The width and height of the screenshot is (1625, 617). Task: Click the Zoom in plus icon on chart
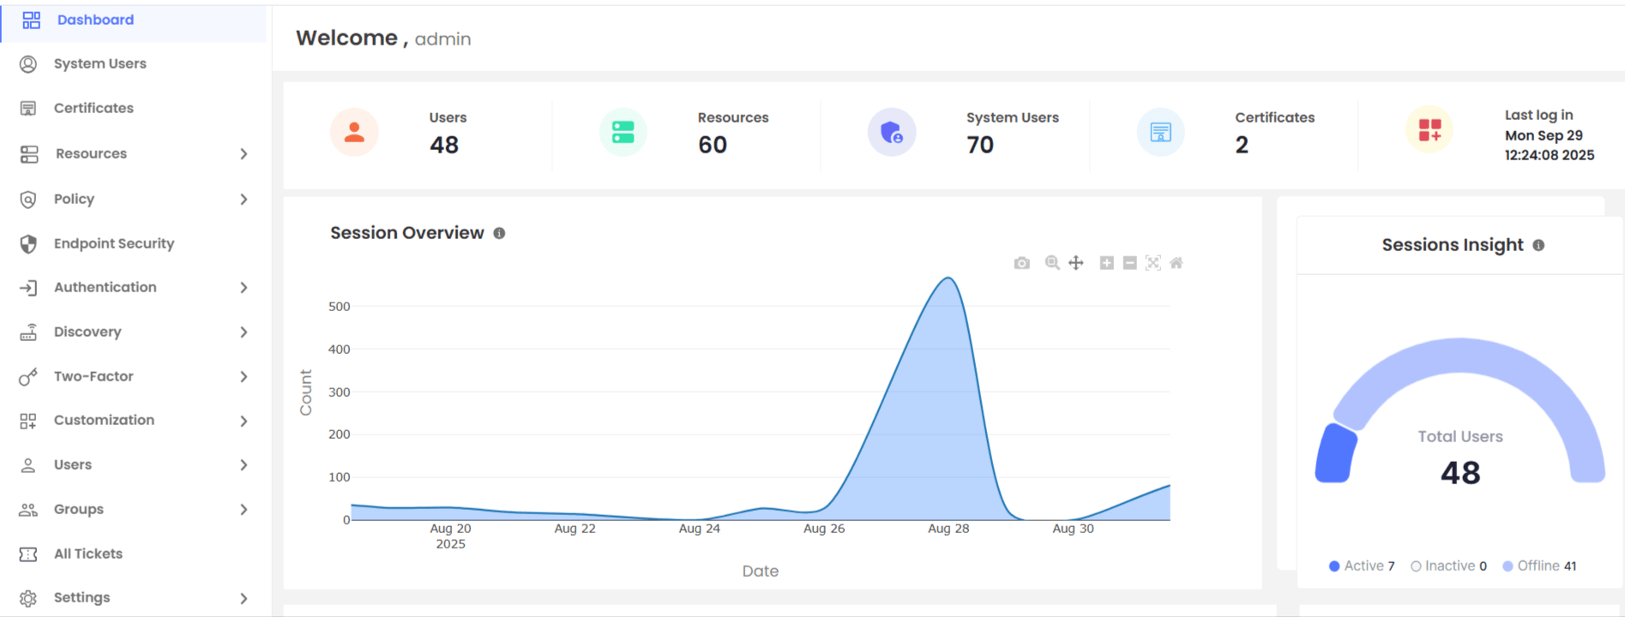pyautogui.click(x=1107, y=263)
